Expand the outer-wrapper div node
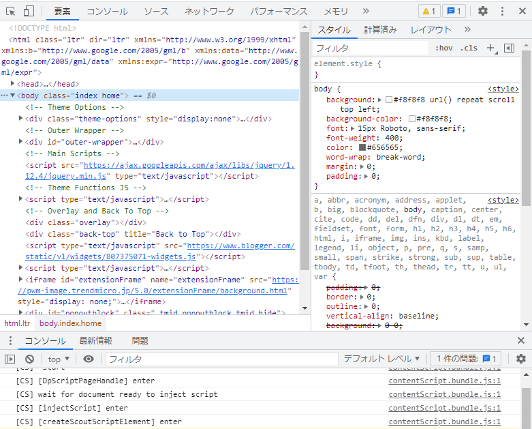 pyautogui.click(x=20, y=141)
